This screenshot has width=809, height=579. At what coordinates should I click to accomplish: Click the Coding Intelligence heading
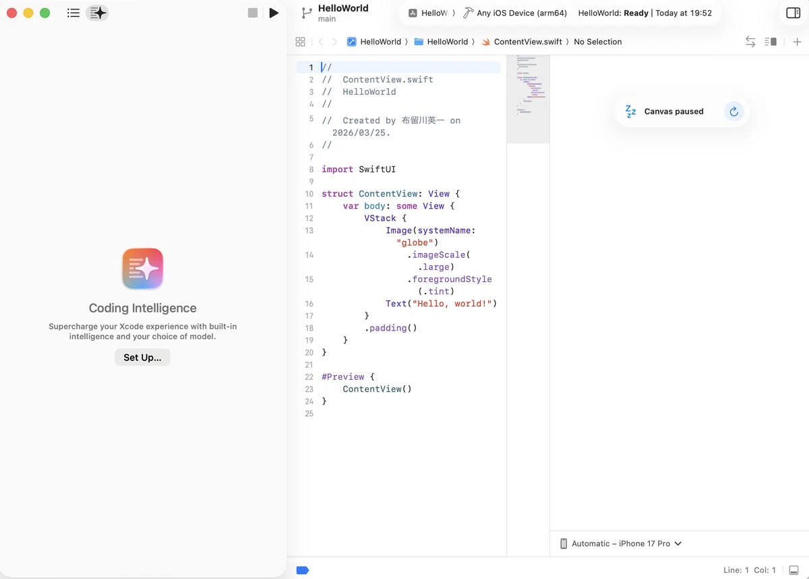tap(143, 308)
